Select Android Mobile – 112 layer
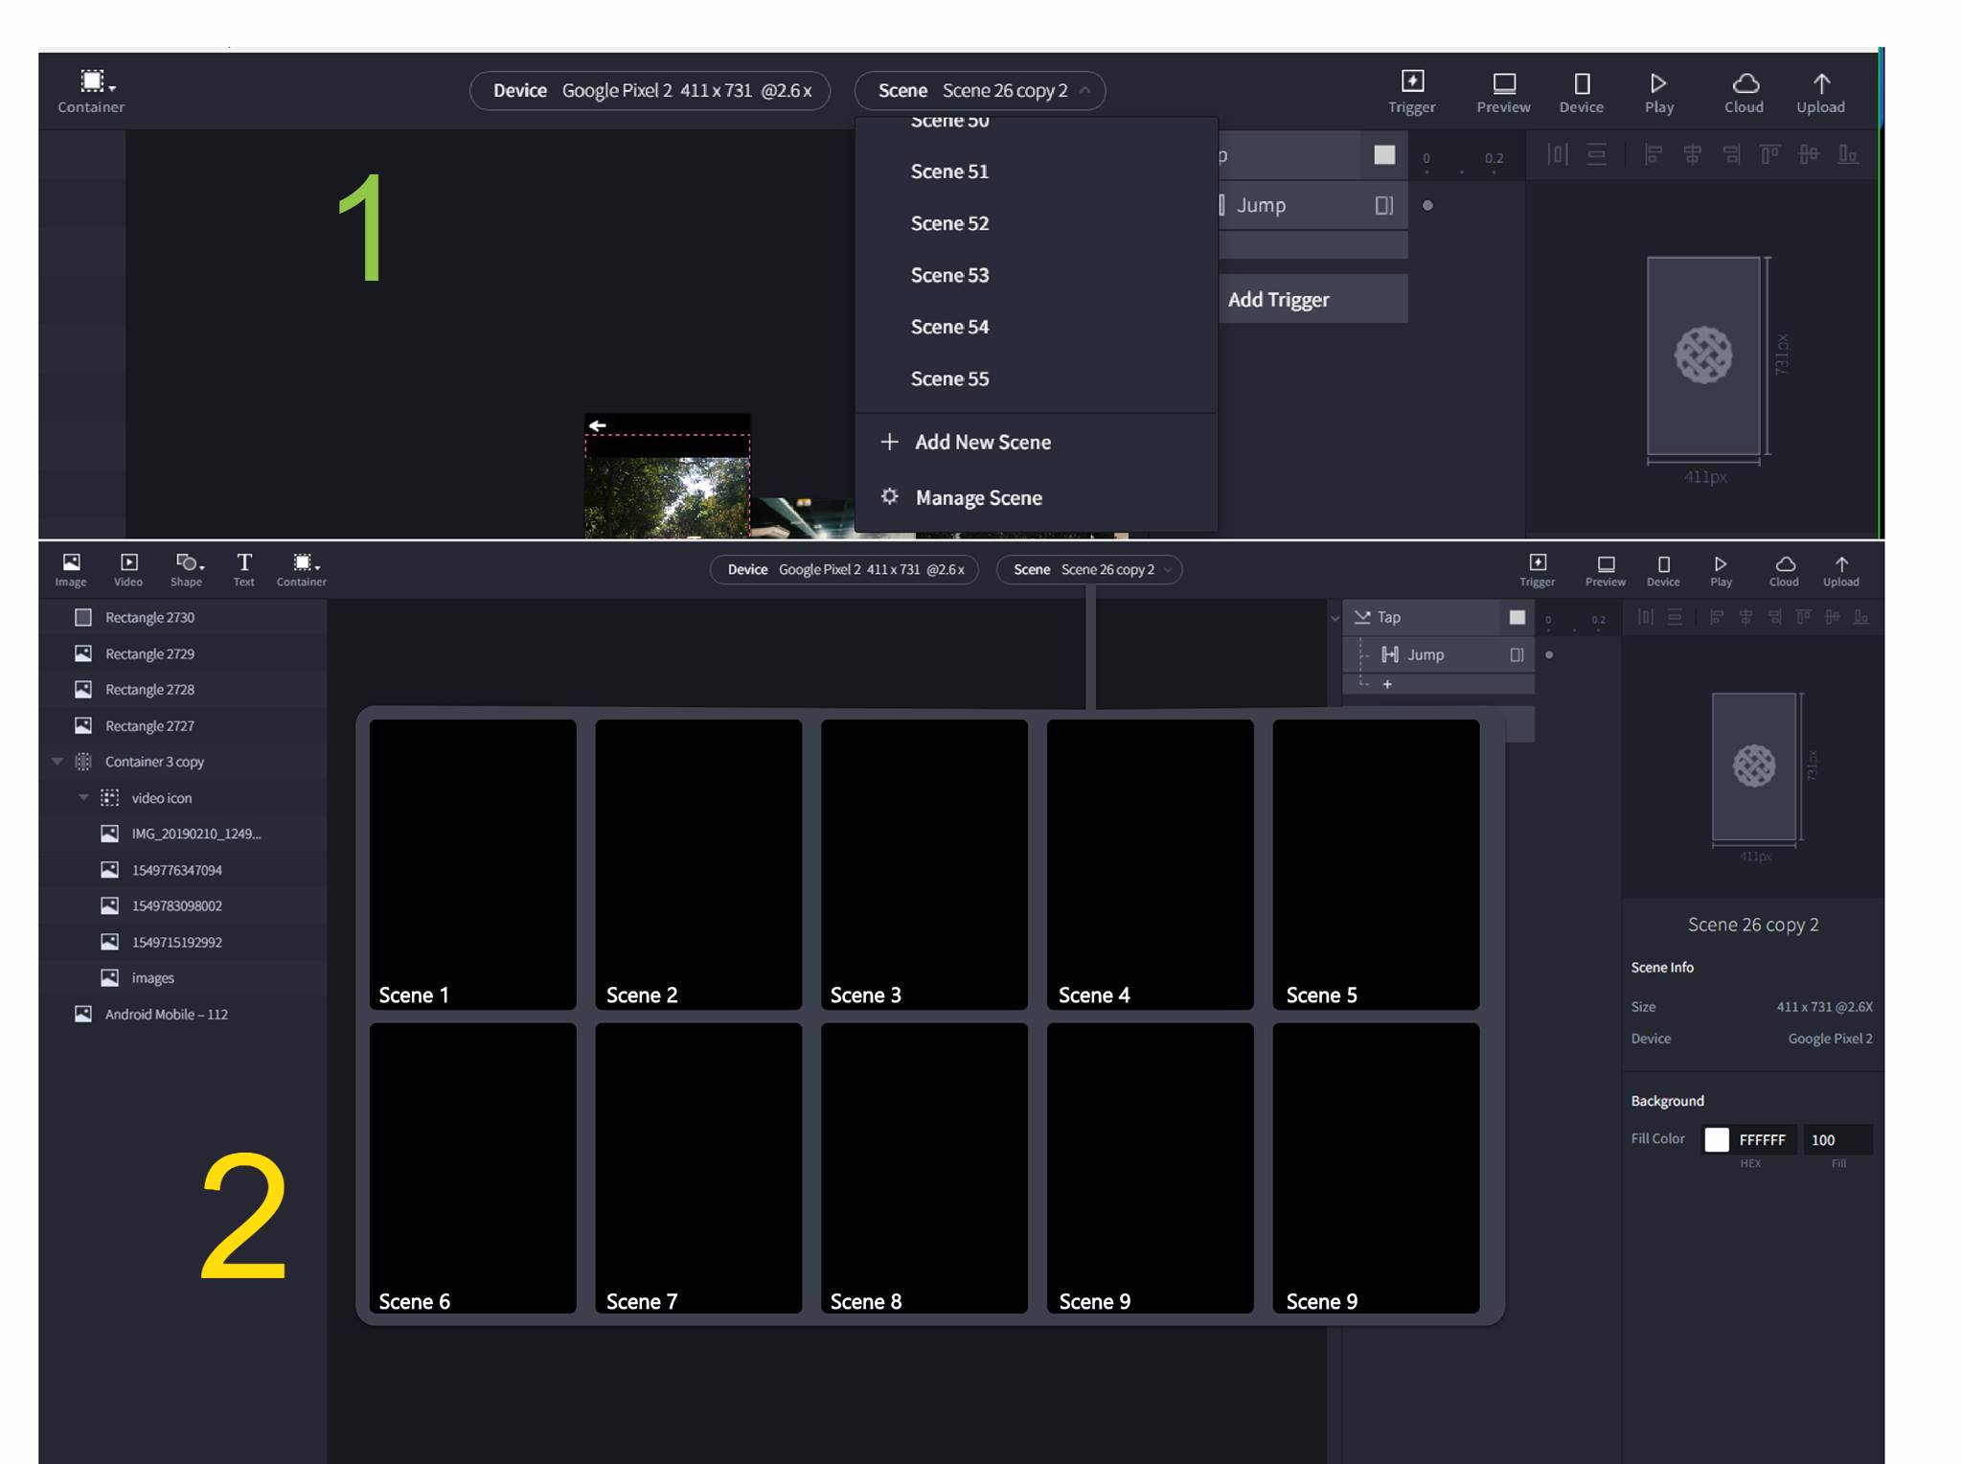This screenshot has height=1464, width=1962. [x=182, y=1014]
